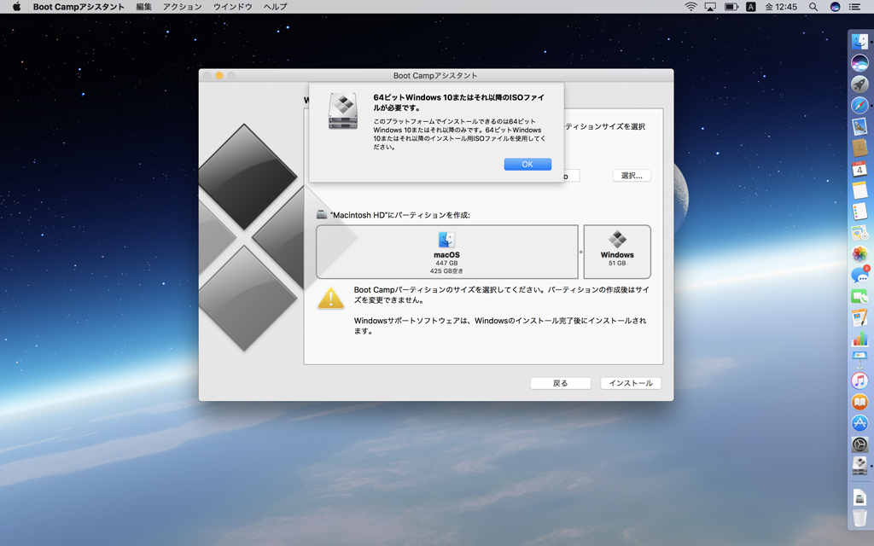
Task: Open the 編集 menu
Action: tap(143, 7)
